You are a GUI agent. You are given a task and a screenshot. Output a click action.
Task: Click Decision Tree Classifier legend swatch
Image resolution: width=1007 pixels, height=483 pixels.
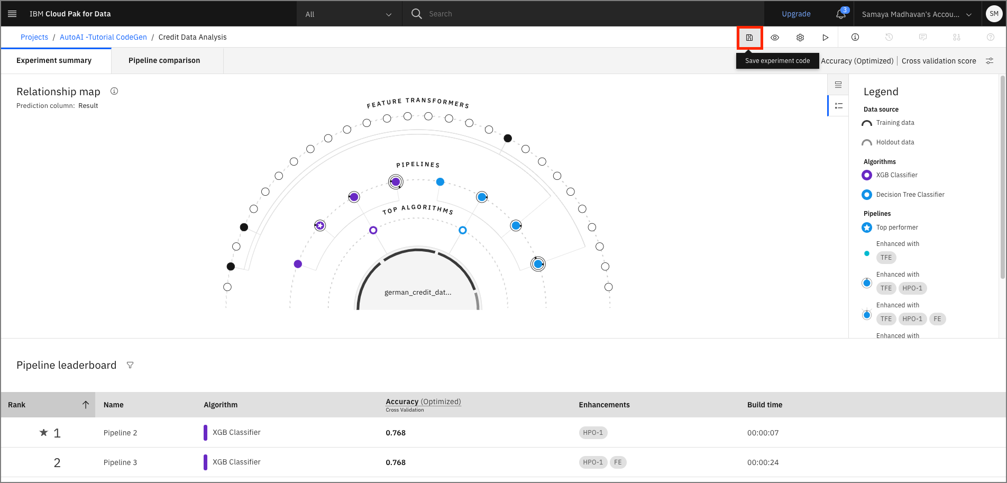click(x=867, y=195)
